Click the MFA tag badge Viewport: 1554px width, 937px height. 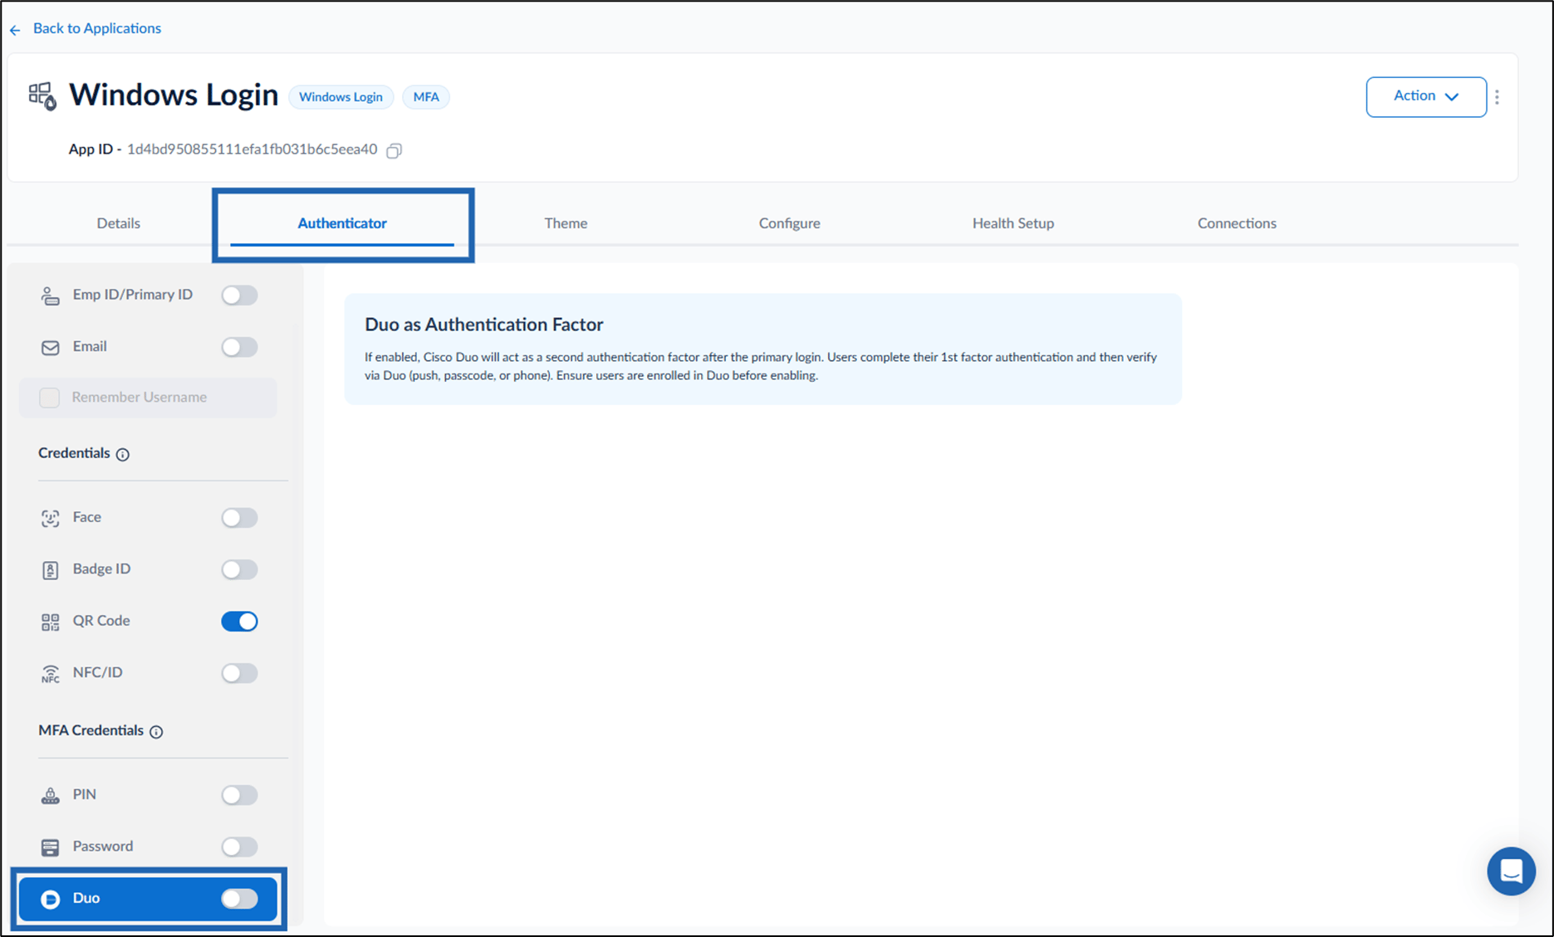click(x=426, y=97)
